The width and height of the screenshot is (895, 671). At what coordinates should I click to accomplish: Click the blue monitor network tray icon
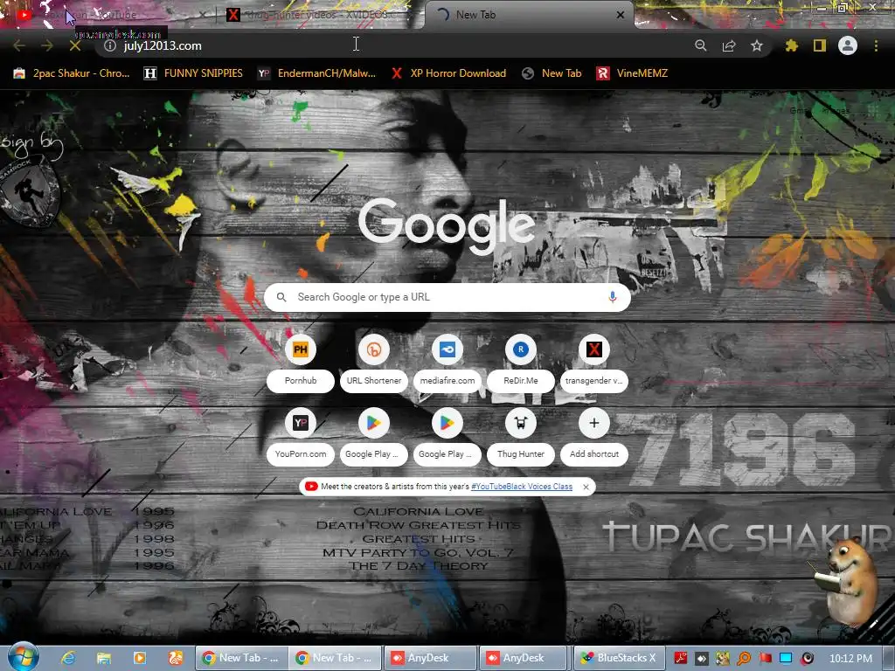[786, 658]
